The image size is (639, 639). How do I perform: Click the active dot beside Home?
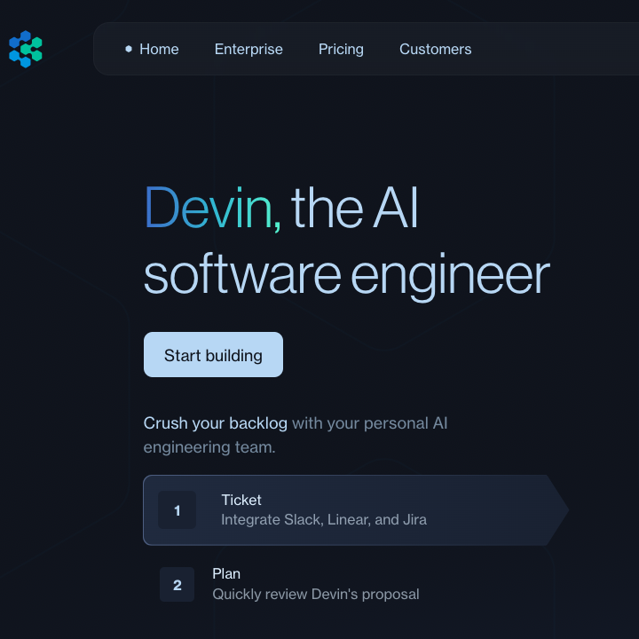coord(129,49)
